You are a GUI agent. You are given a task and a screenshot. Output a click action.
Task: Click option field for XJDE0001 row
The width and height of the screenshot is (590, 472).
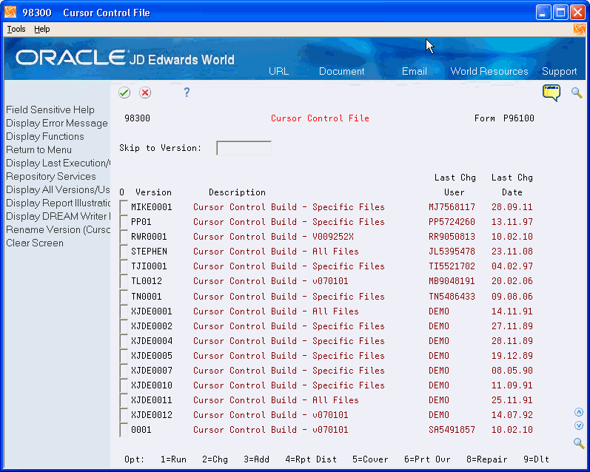[124, 311]
